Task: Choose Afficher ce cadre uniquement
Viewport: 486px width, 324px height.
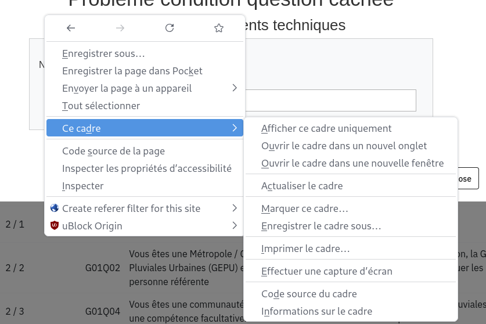Action: tap(326, 128)
